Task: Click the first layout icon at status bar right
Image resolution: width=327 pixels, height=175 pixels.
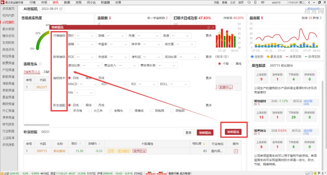Action: (307, 173)
